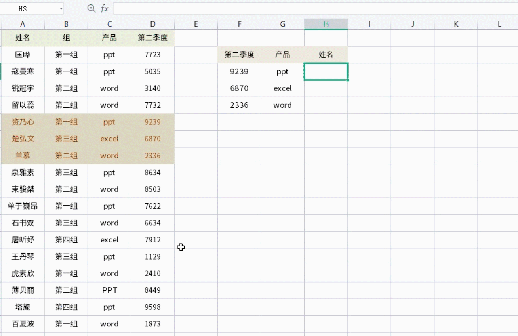518x336 pixels.
Task: Select the name cell 虎素欣
Action: pyautogui.click(x=23, y=274)
